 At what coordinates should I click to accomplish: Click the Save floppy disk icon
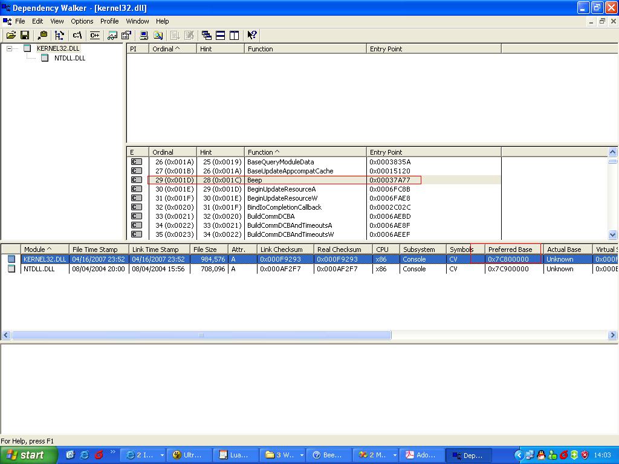click(25, 35)
